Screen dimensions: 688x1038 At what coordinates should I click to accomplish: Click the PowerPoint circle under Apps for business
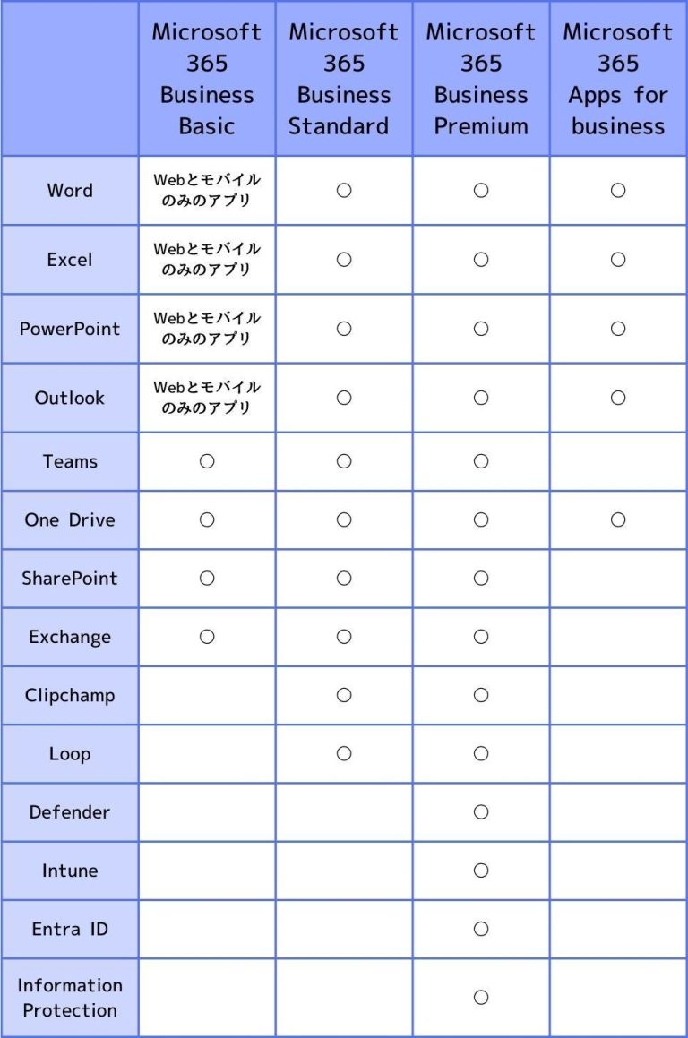coord(618,329)
